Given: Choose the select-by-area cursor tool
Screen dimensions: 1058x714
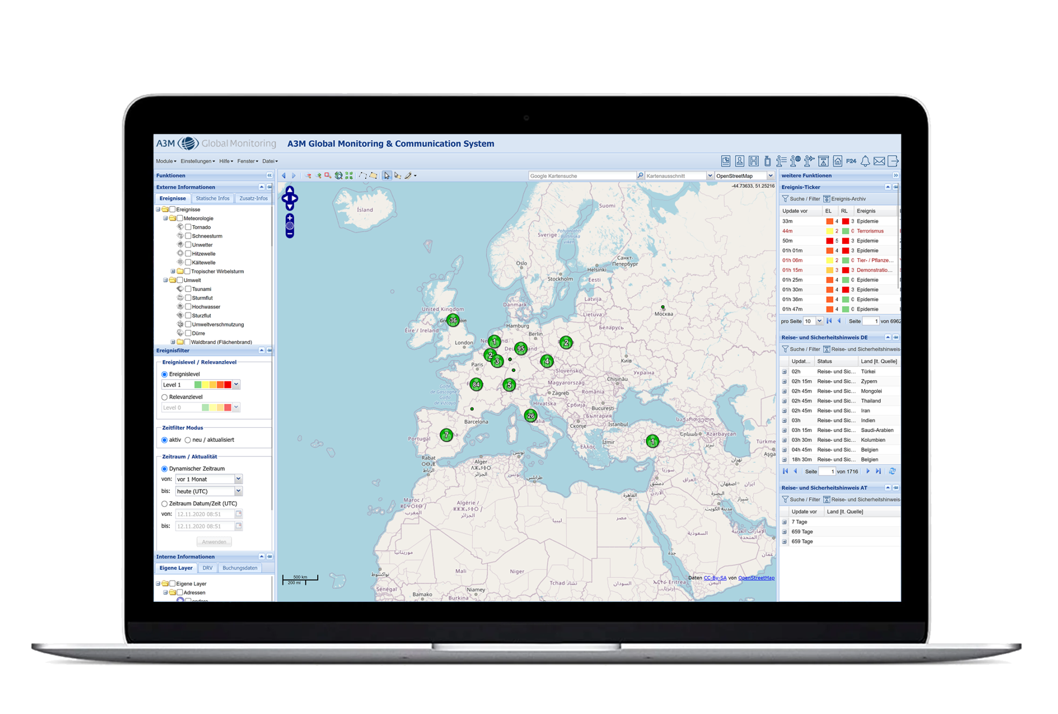Looking at the screenshot, I should [x=397, y=176].
